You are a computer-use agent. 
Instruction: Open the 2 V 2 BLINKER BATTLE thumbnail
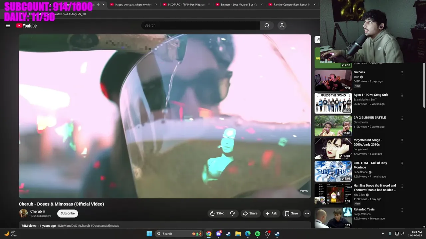(333, 126)
